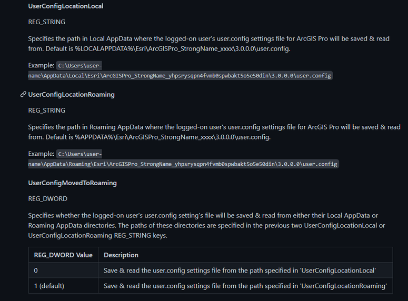Click REG_STRING under UserConfigLocationRoaming
The height and width of the screenshot is (301, 408).
click(x=47, y=111)
